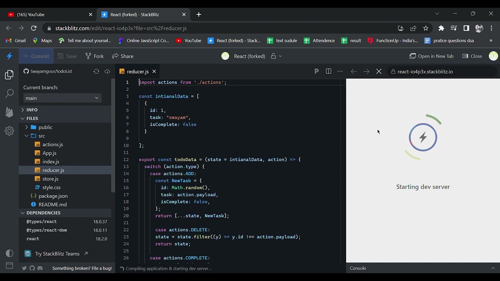The image size is (500, 281).
Task: Click Something broken? File a bug! link
Action: [x=82, y=268]
